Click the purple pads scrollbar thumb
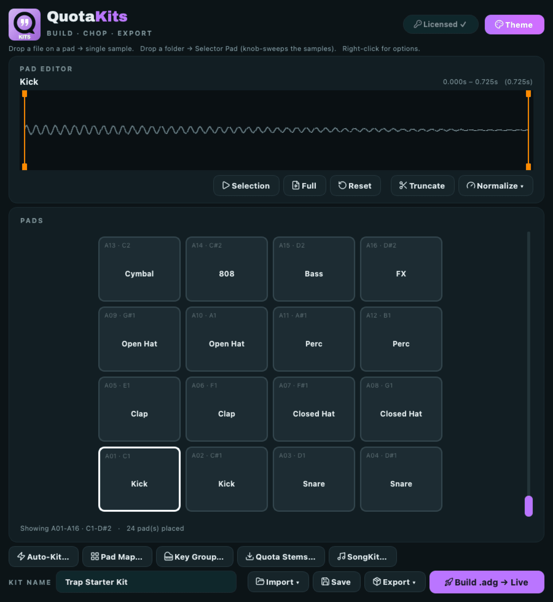 [528, 506]
